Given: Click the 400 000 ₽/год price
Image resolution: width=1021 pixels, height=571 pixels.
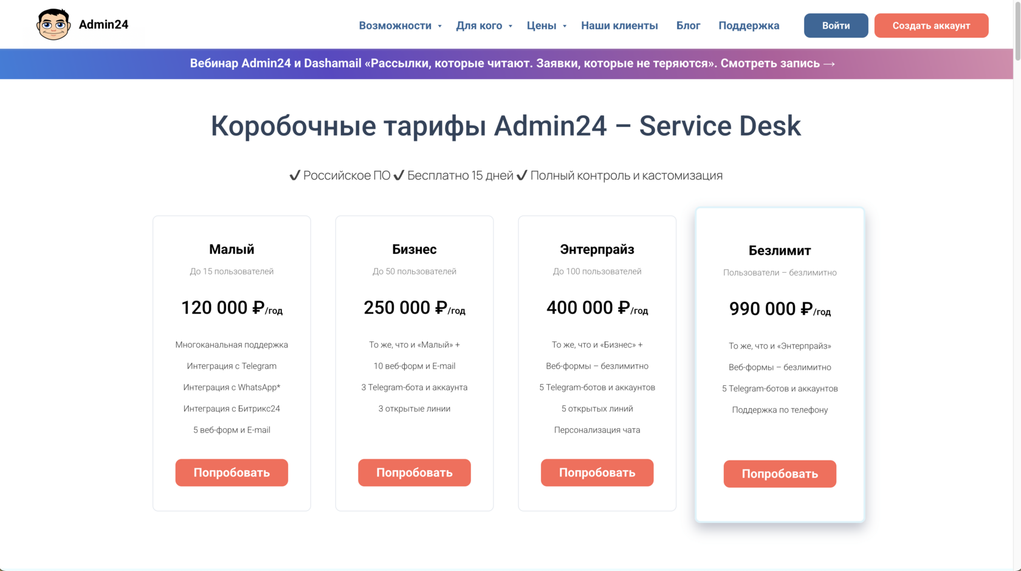Looking at the screenshot, I should [x=597, y=308].
